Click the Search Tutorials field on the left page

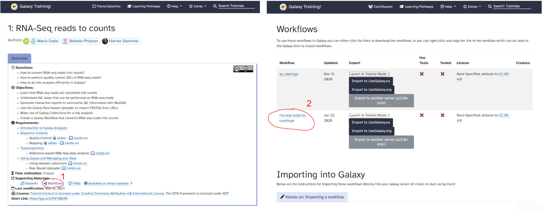point(236,6)
